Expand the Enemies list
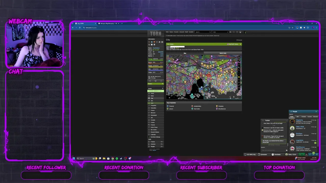This screenshot has height=183, width=326. [x=156, y=144]
